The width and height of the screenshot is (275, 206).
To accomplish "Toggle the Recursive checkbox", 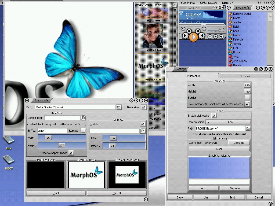I will (144, 107).
